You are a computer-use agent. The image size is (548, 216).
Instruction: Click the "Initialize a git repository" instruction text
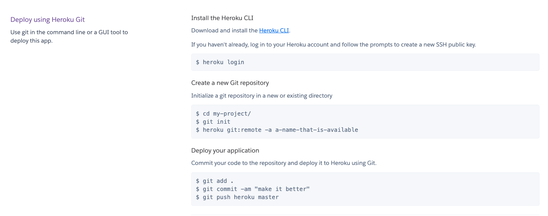pyautogui.click(x=262, y=95)
